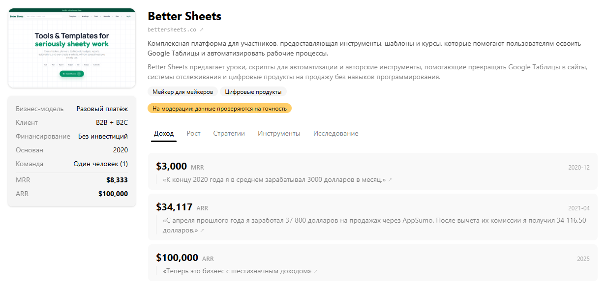Open source arrow after the шестизначным доходом quote

coord(316,271)
